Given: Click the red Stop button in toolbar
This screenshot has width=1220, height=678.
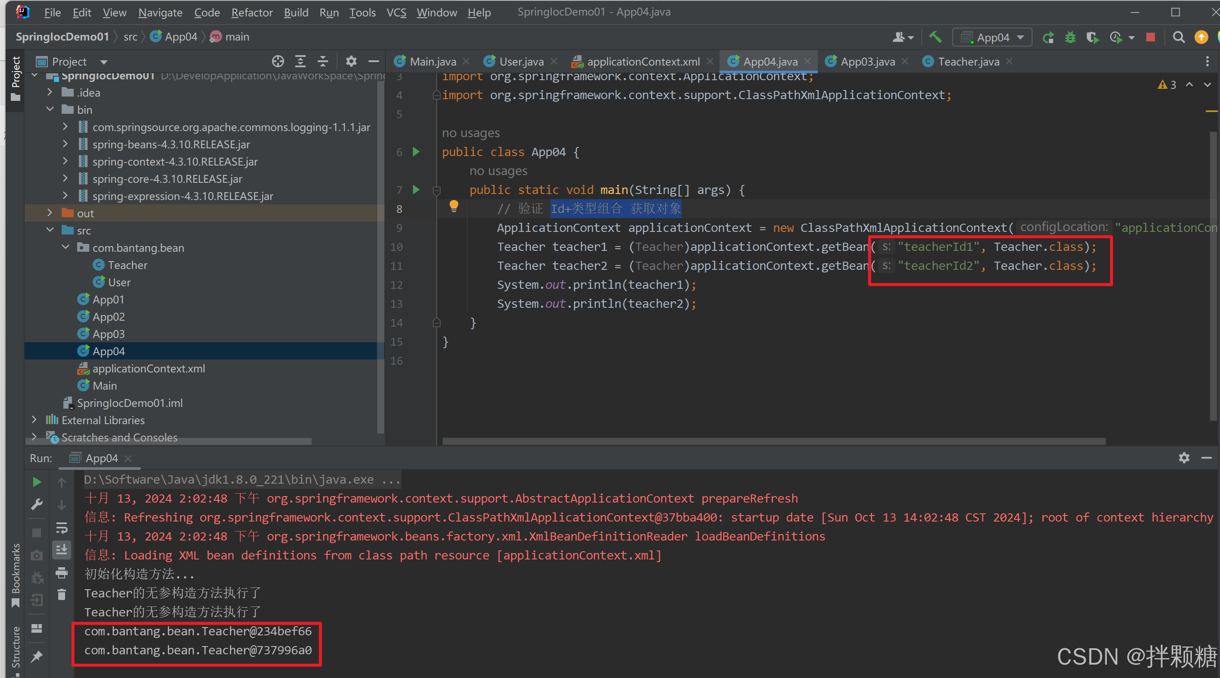Looking at the screenshot, I should 1150,37.
